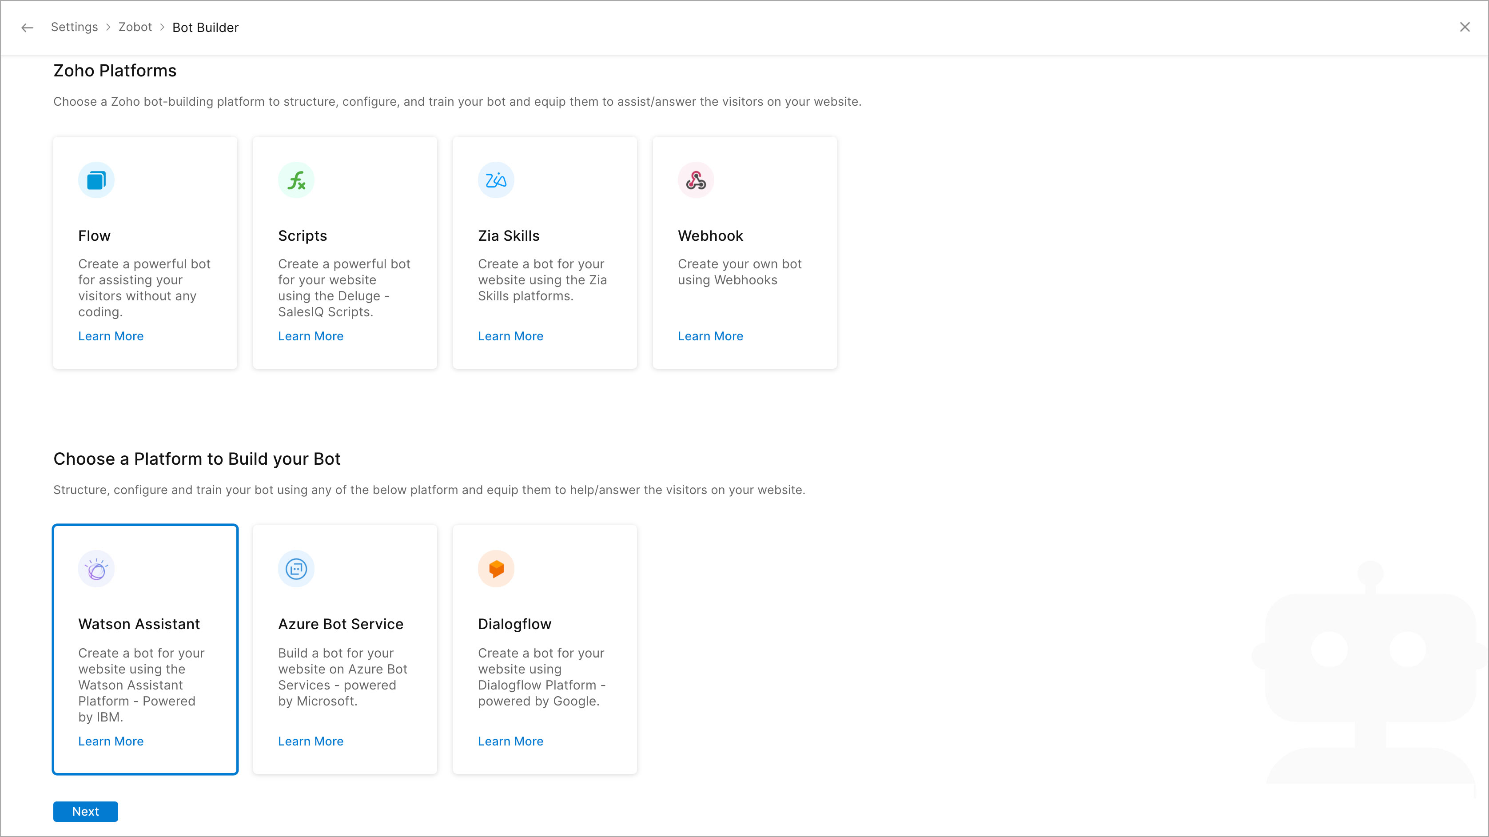Viewport: 1489px width, 837px height.
Task: Select the Webhook card title
Action: [x=710, y=236]
